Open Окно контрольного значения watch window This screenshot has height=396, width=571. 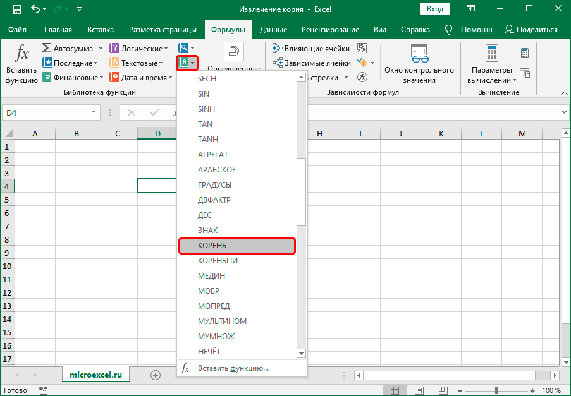coord(419,64)
